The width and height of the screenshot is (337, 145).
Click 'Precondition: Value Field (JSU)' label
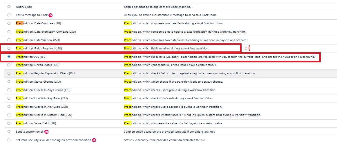click(x=36, y=123)
